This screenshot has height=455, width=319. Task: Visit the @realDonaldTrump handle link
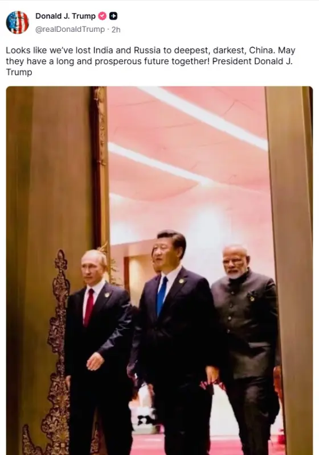[x=70, y=30]
